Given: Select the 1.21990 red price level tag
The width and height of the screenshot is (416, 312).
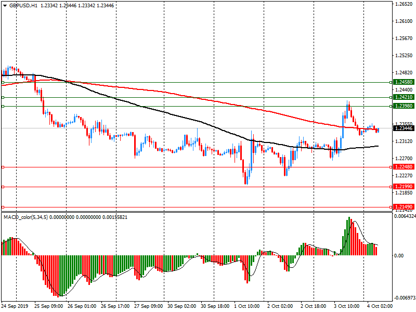Looking at the screenshot, I should click(404, 187).
